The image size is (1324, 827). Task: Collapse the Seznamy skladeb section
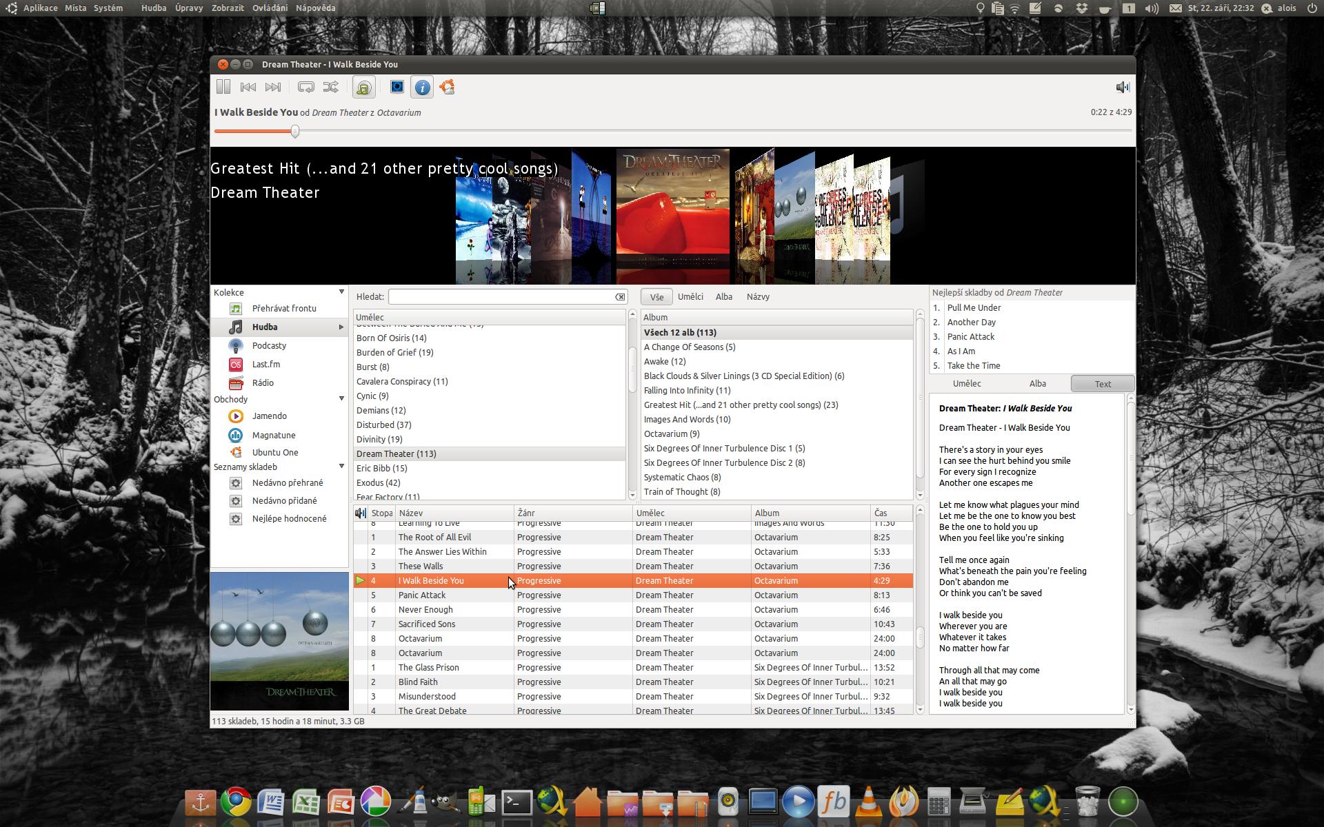341,467
